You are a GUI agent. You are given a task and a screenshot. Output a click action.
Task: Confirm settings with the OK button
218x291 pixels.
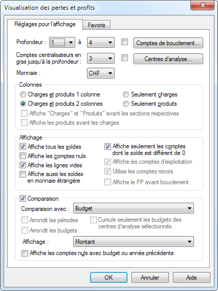pyautogui.click(x=108, y=278)
